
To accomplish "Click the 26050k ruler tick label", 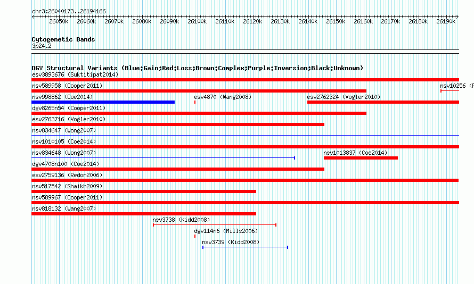I will pos(59,21).
